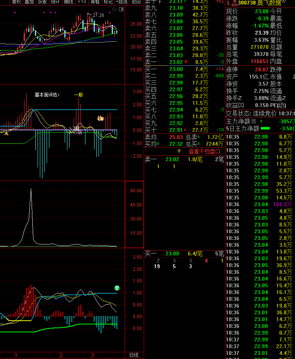Click the 标记 mark button
The image size is (295, 359).
[108, 2]
